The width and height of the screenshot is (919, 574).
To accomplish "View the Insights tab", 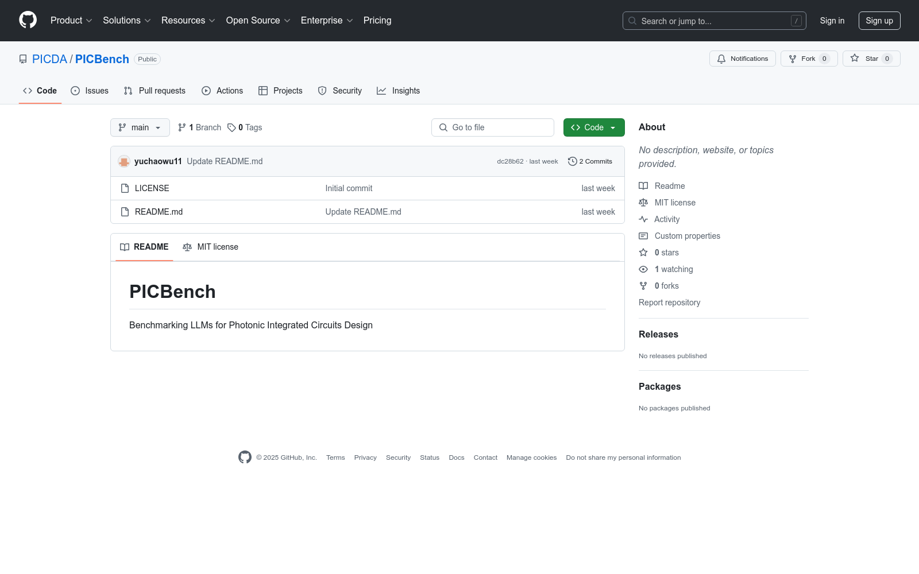I will point(399,91).
